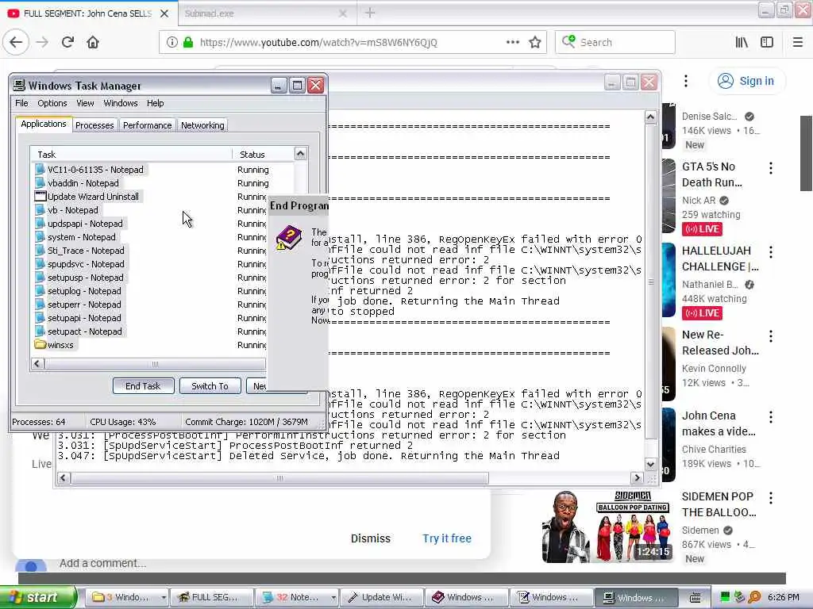Image resolution: width=813 pixels, height=609 pixels.
Task: Click the log window scroll-left arrow
Action: tap(64, 477)
